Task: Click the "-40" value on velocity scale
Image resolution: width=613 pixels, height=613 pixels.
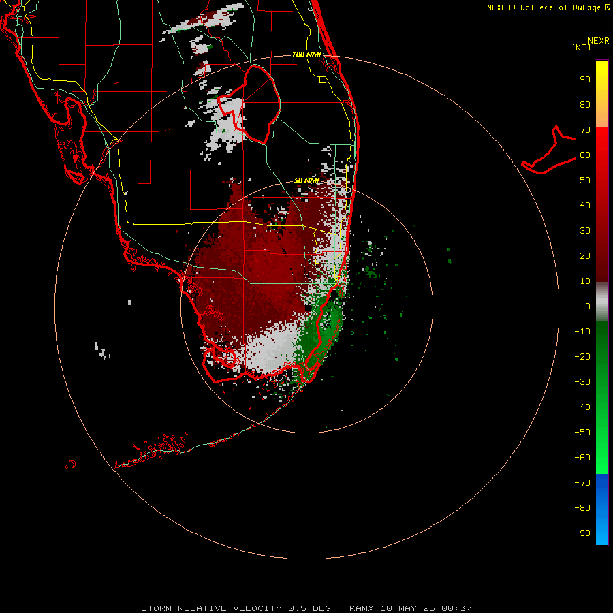Action: click(x=582, y=407)
